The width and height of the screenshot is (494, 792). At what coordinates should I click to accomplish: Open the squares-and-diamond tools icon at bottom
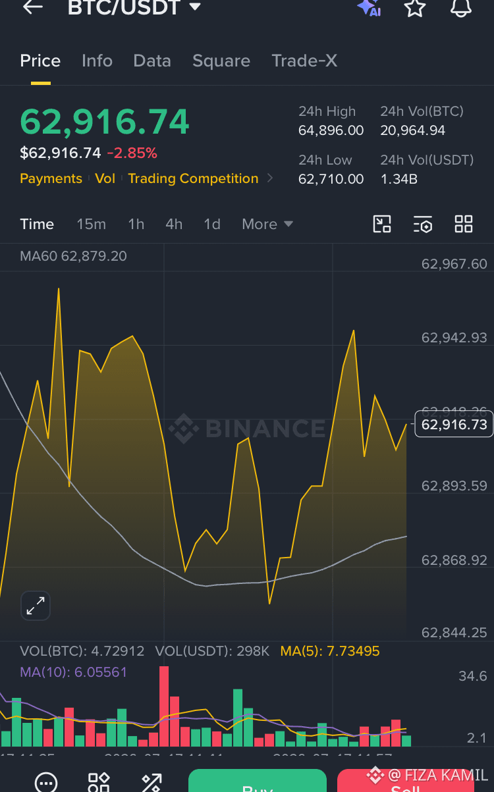pyautogui.click(x=99, y=783)
